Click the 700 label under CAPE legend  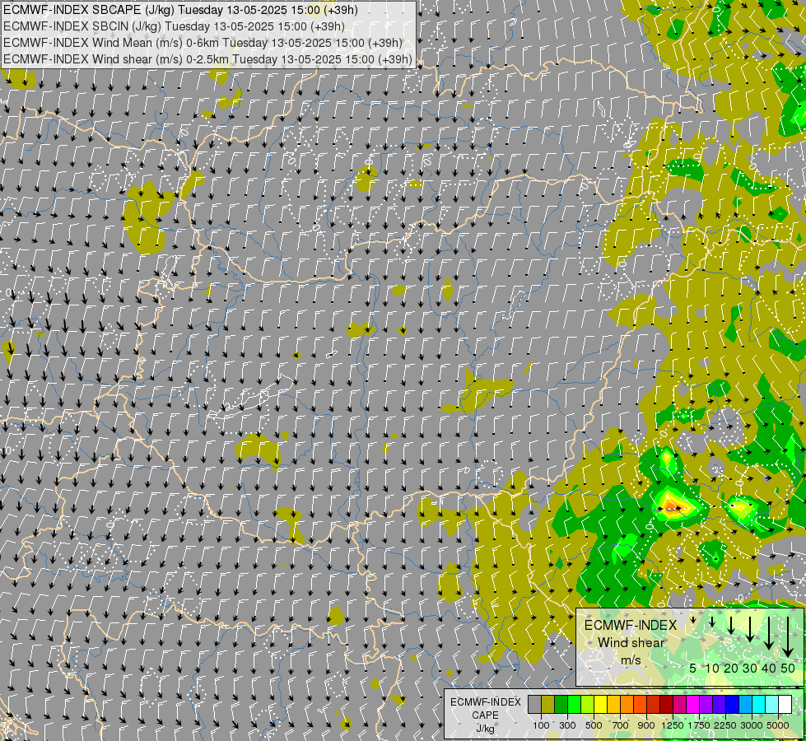(x=621, y=725)
